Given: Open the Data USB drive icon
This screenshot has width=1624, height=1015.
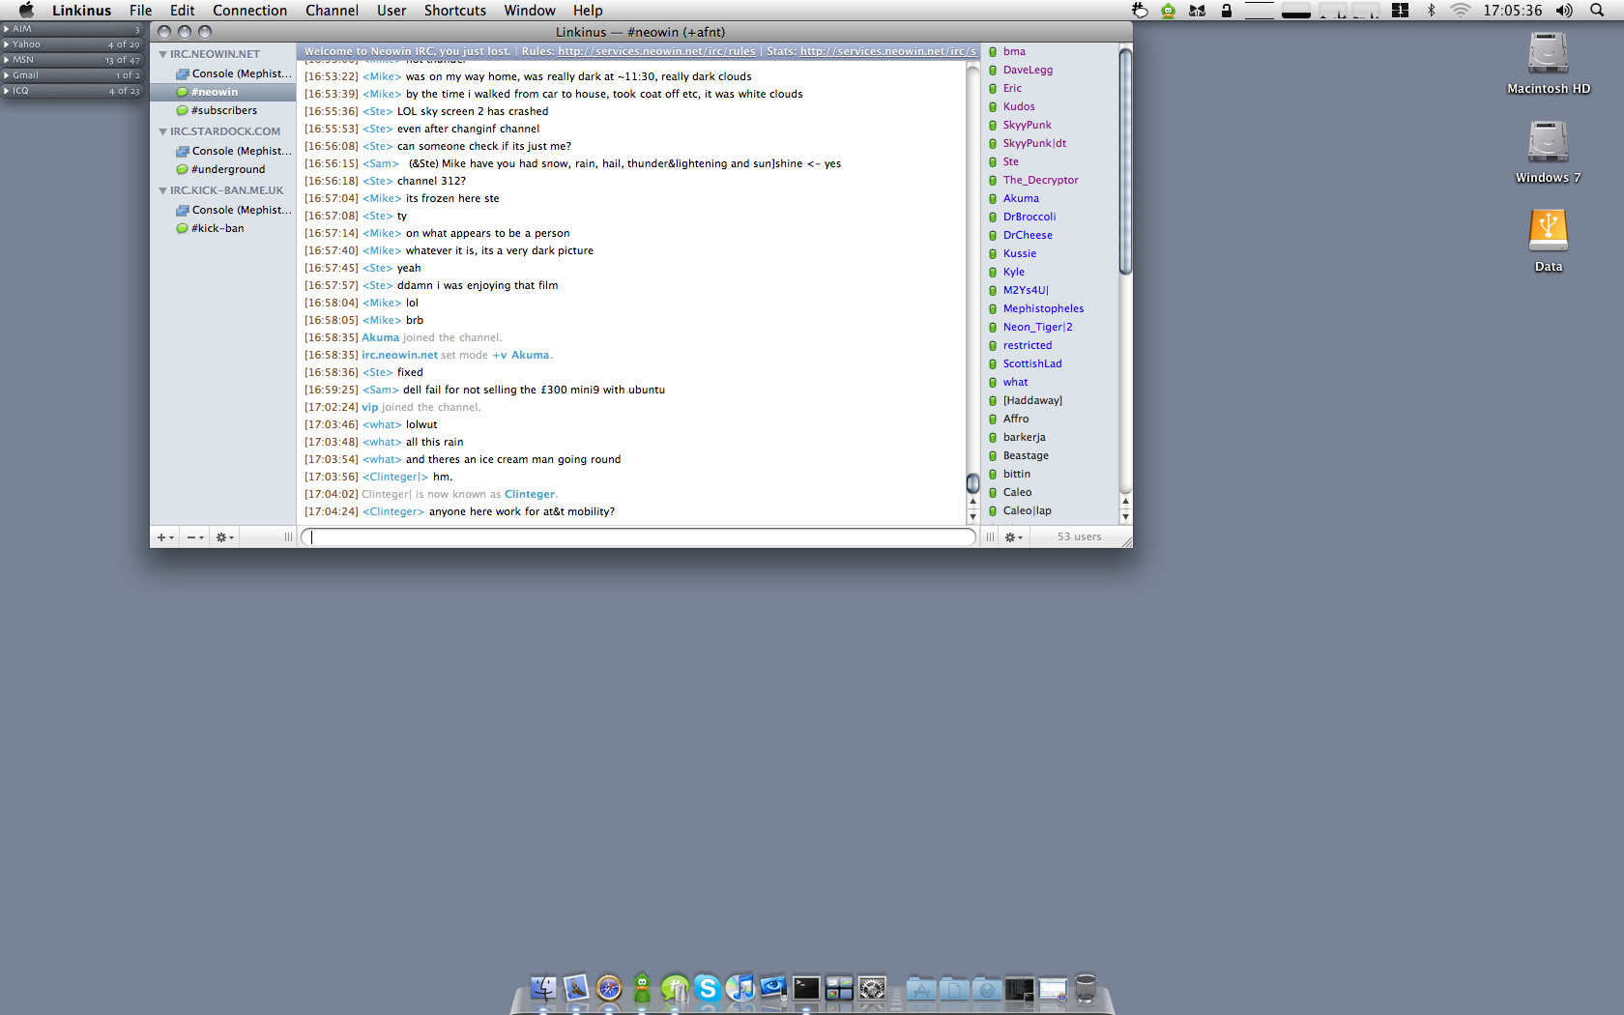Looking at the screenshot, I should [1548, 233].
